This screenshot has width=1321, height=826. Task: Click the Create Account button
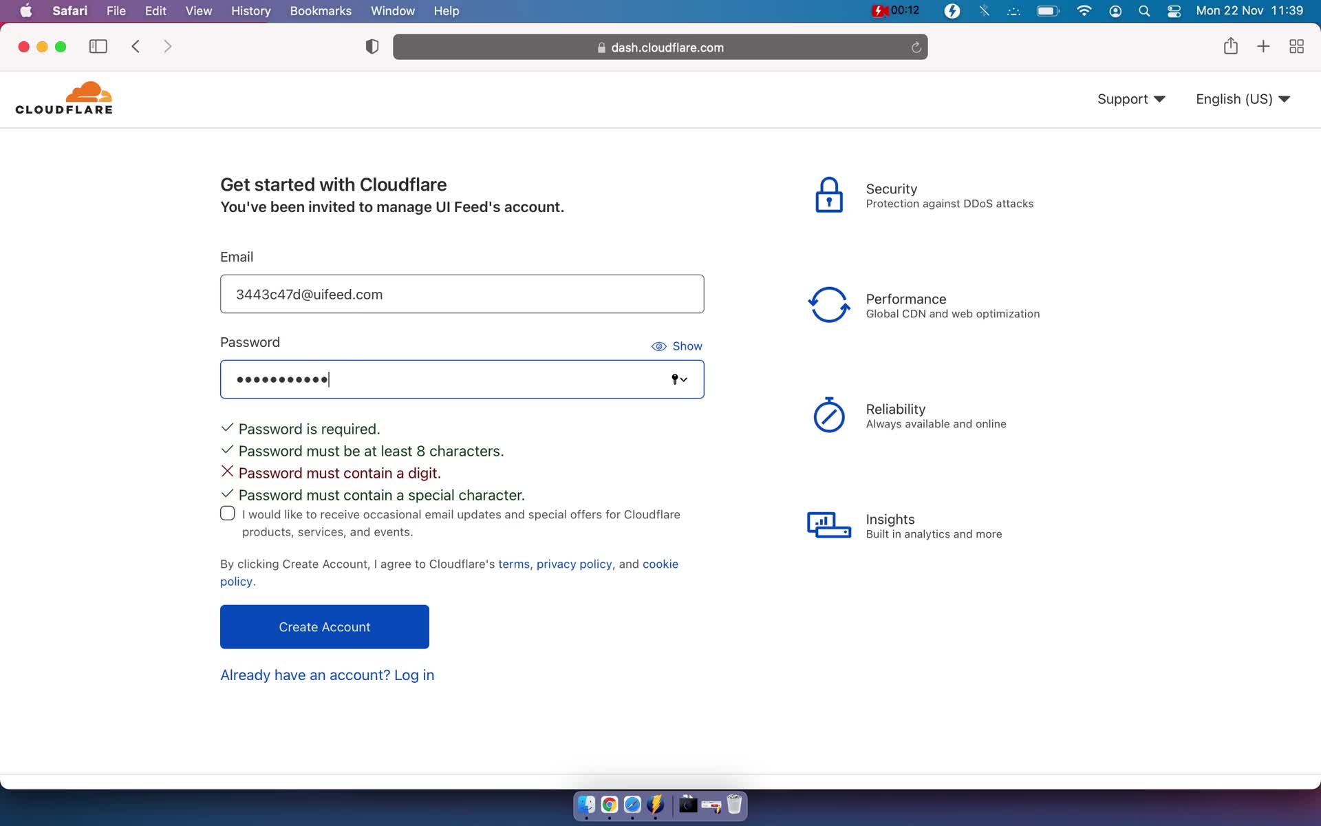pos(325,627)
